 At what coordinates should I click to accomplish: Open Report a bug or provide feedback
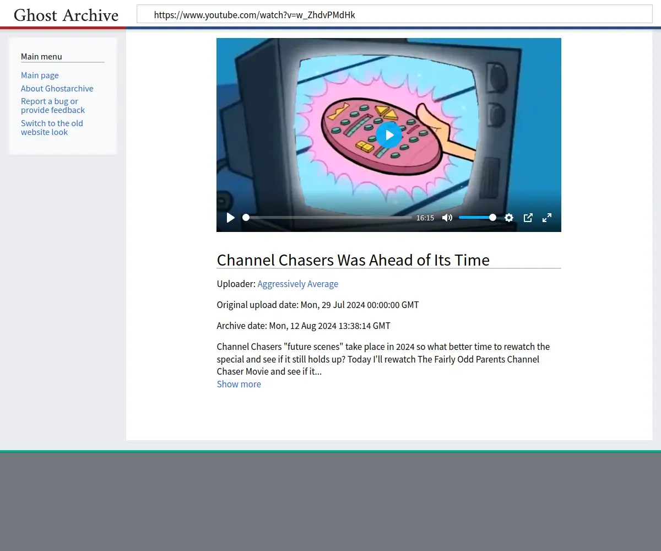coord(53,106)
